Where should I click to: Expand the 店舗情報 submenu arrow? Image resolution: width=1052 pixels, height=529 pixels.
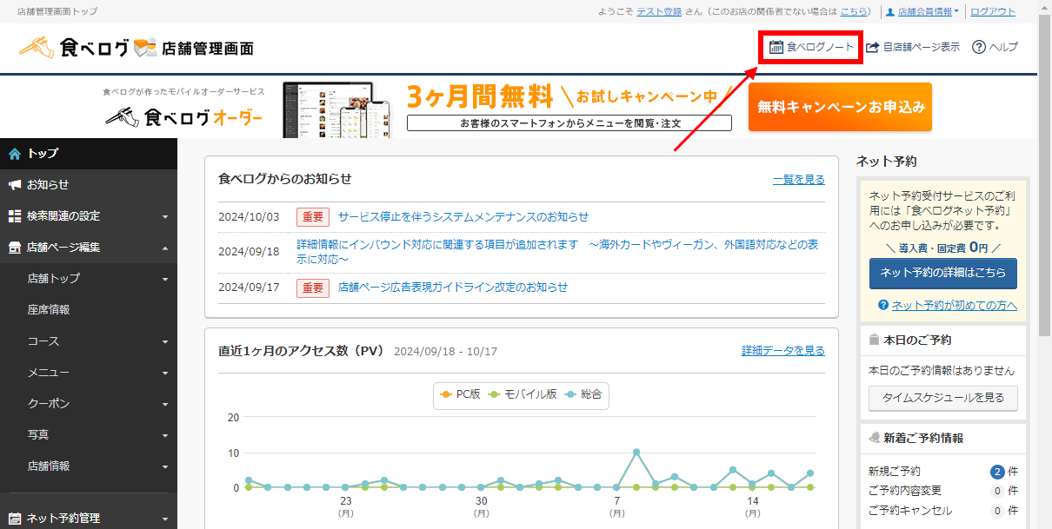165,467
